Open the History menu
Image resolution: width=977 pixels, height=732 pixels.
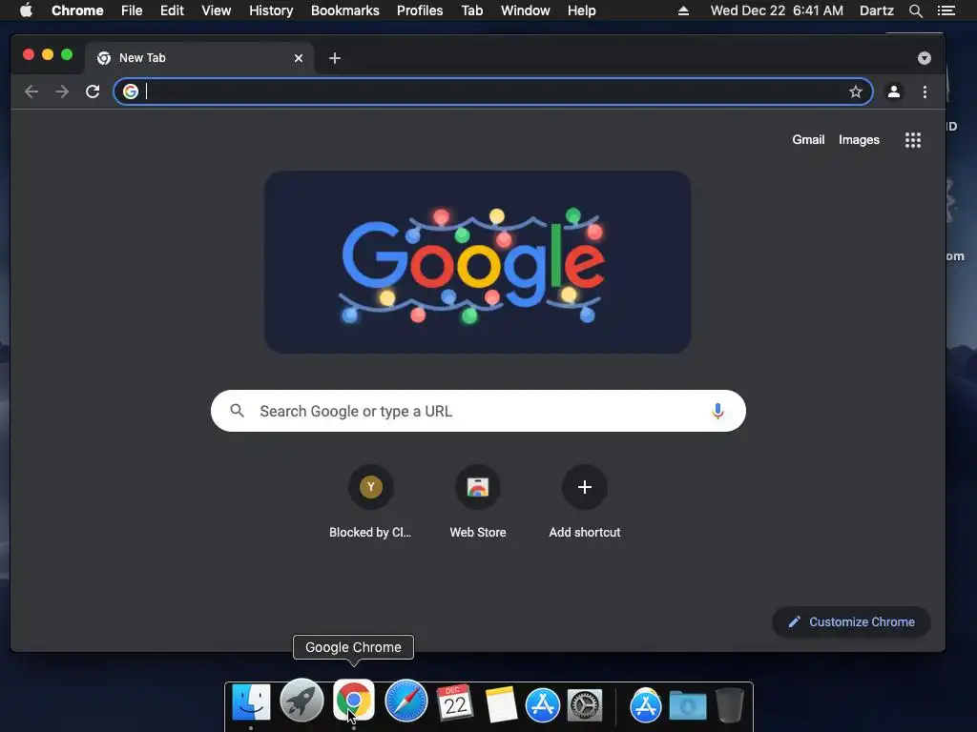[x=271, y=10]
